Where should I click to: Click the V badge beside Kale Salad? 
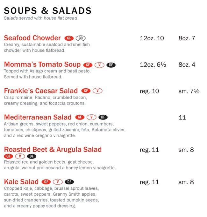click(x=58, y=182)
